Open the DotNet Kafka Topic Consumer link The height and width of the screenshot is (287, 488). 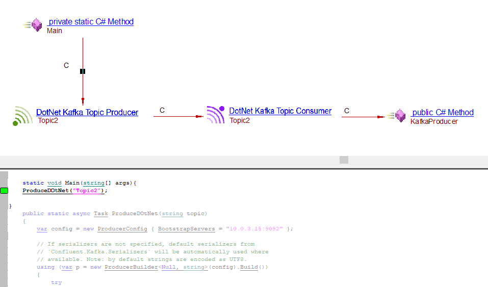280,111
